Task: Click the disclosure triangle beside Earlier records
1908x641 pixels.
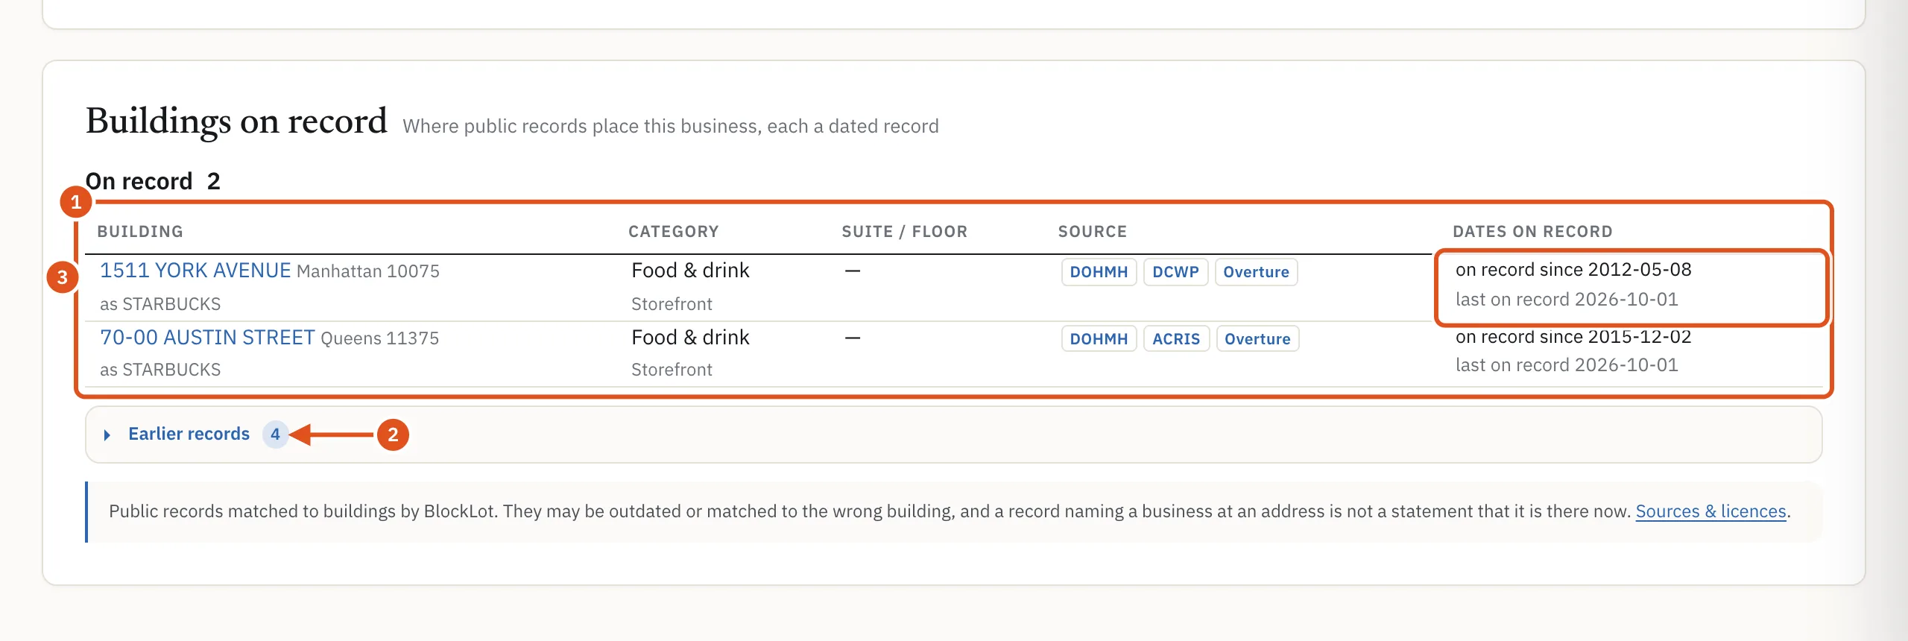Action: pos(107,435)
